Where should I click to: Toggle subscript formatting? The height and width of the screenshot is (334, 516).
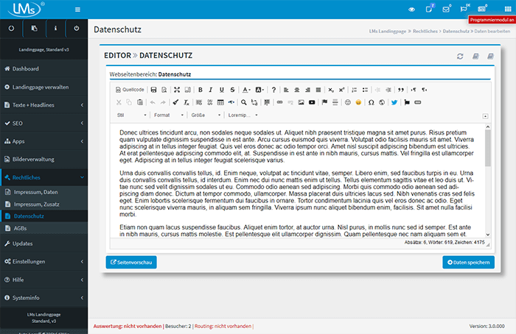coord(331,90)
